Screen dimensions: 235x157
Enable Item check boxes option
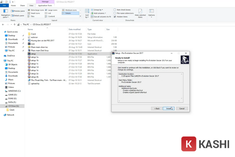tap(115, 10)
